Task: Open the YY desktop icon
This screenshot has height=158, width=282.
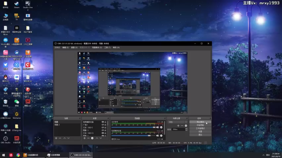Action: tap(17, 17)
